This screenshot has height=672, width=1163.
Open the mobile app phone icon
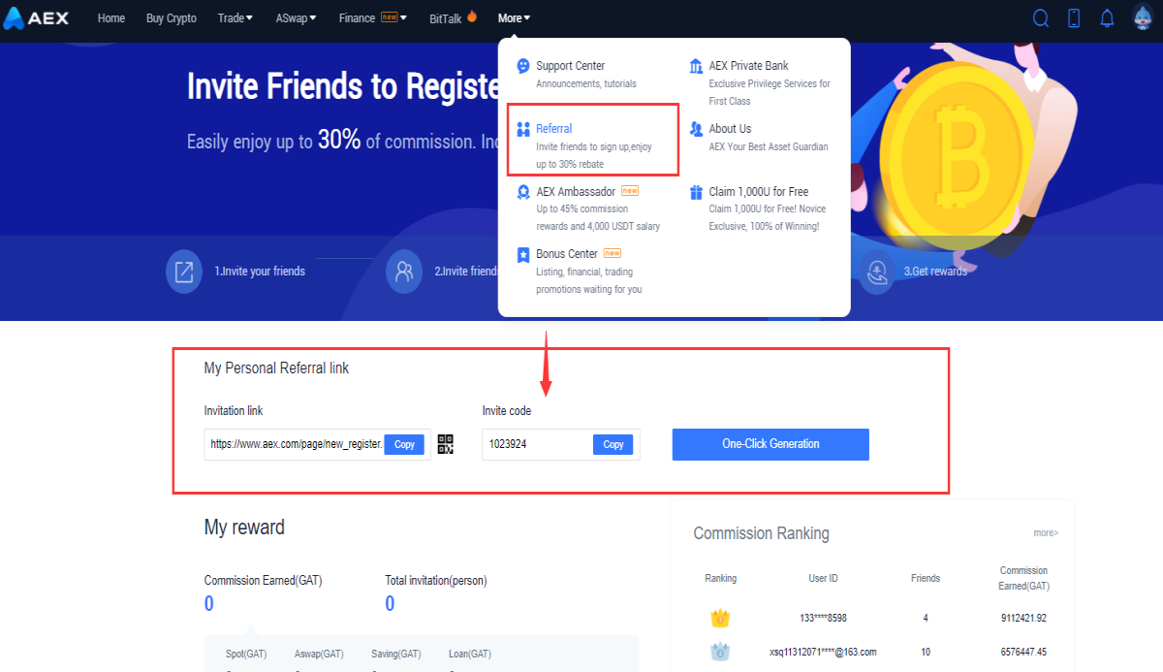(x=1074, y=18)
